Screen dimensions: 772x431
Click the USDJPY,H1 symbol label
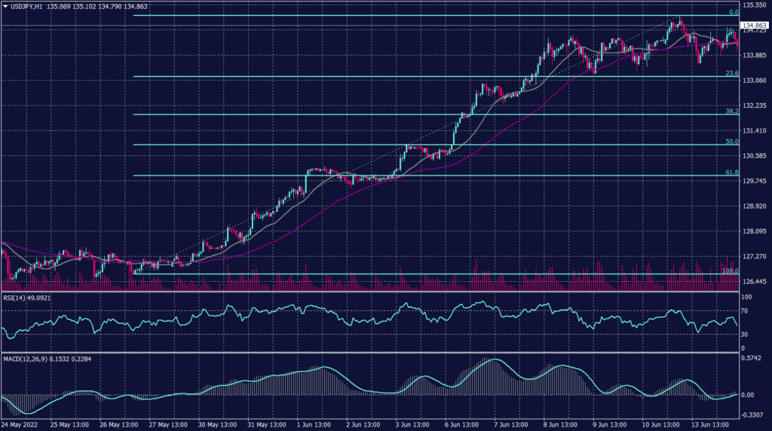[26, 5]
